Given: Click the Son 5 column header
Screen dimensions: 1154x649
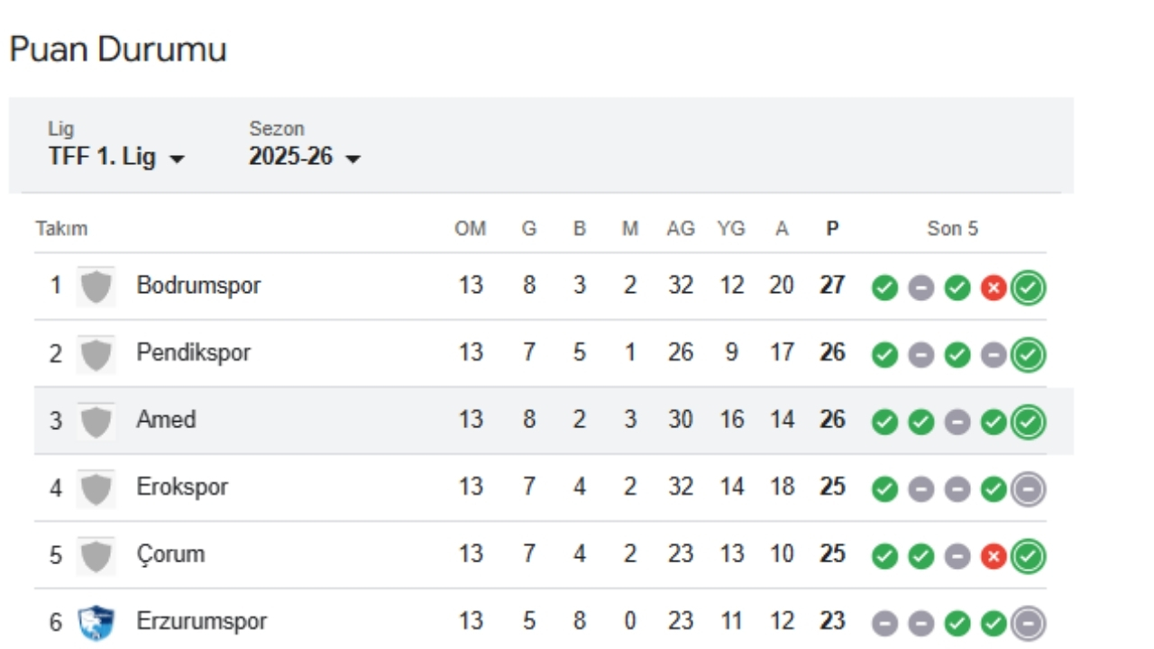Looking at the screenshot, I should [x=952, y=229].
